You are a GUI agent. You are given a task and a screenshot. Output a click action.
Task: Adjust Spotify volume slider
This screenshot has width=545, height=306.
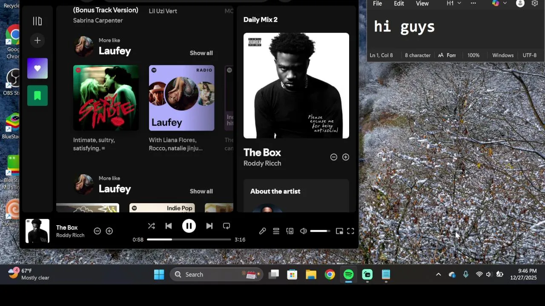(x=320, y=231)
